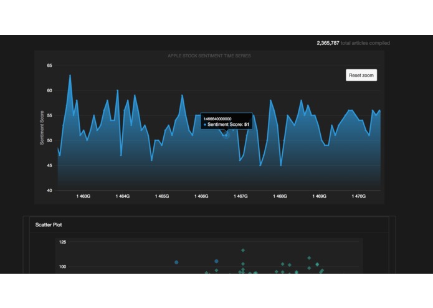Click the '1 465G' x-axis label

click(162, 196)
